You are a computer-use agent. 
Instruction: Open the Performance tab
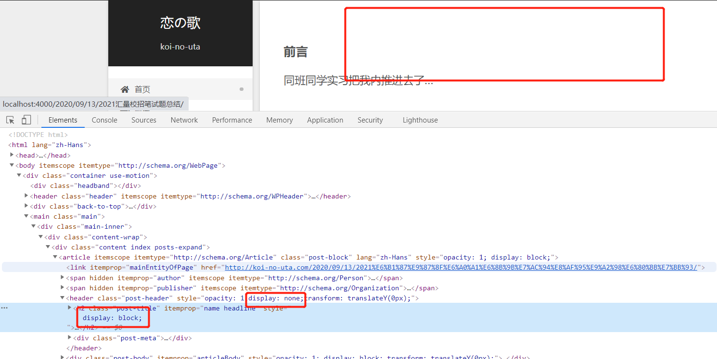coord(232,120)
